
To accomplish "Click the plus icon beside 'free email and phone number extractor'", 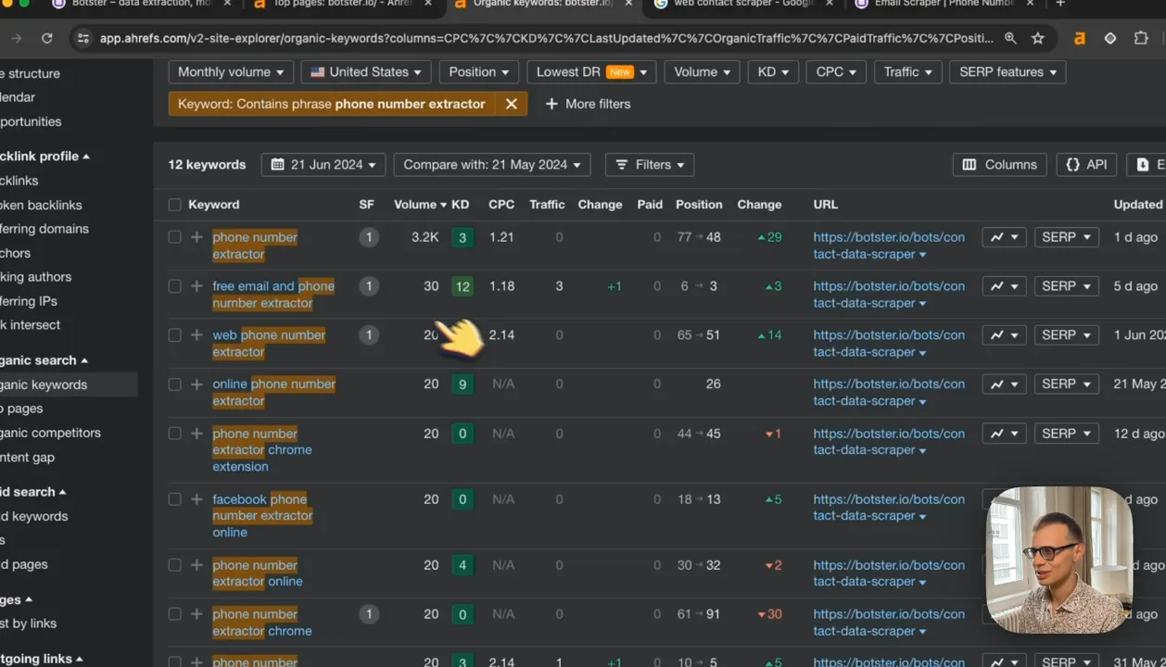I will coord(196,286).
